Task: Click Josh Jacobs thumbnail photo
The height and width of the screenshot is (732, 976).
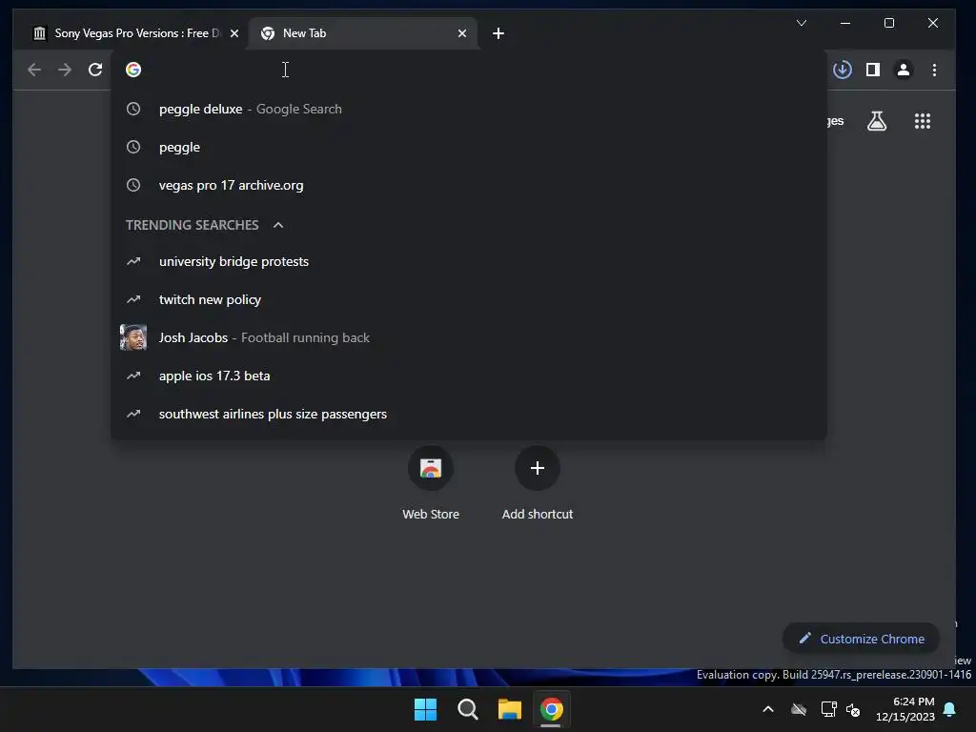Action: 133,337
